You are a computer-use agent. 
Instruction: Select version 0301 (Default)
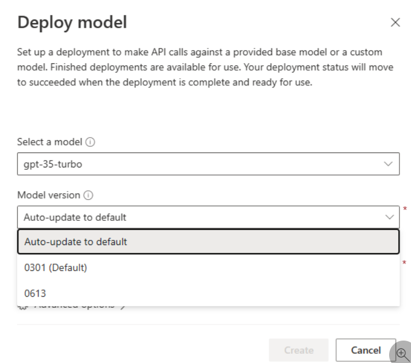208,268
